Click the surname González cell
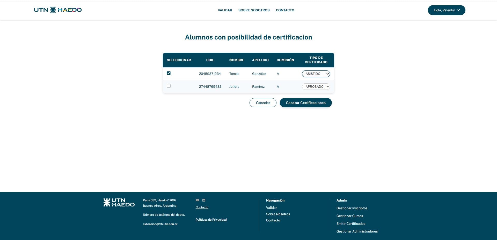Screen dimensions: 497x240 (x=259, y=74)
